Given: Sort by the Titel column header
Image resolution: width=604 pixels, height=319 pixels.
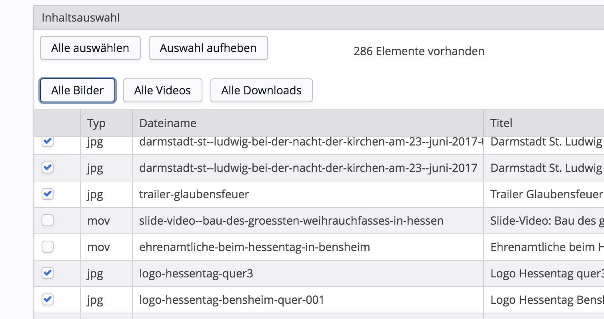Looking at the screenshot, I should [501, 123].
